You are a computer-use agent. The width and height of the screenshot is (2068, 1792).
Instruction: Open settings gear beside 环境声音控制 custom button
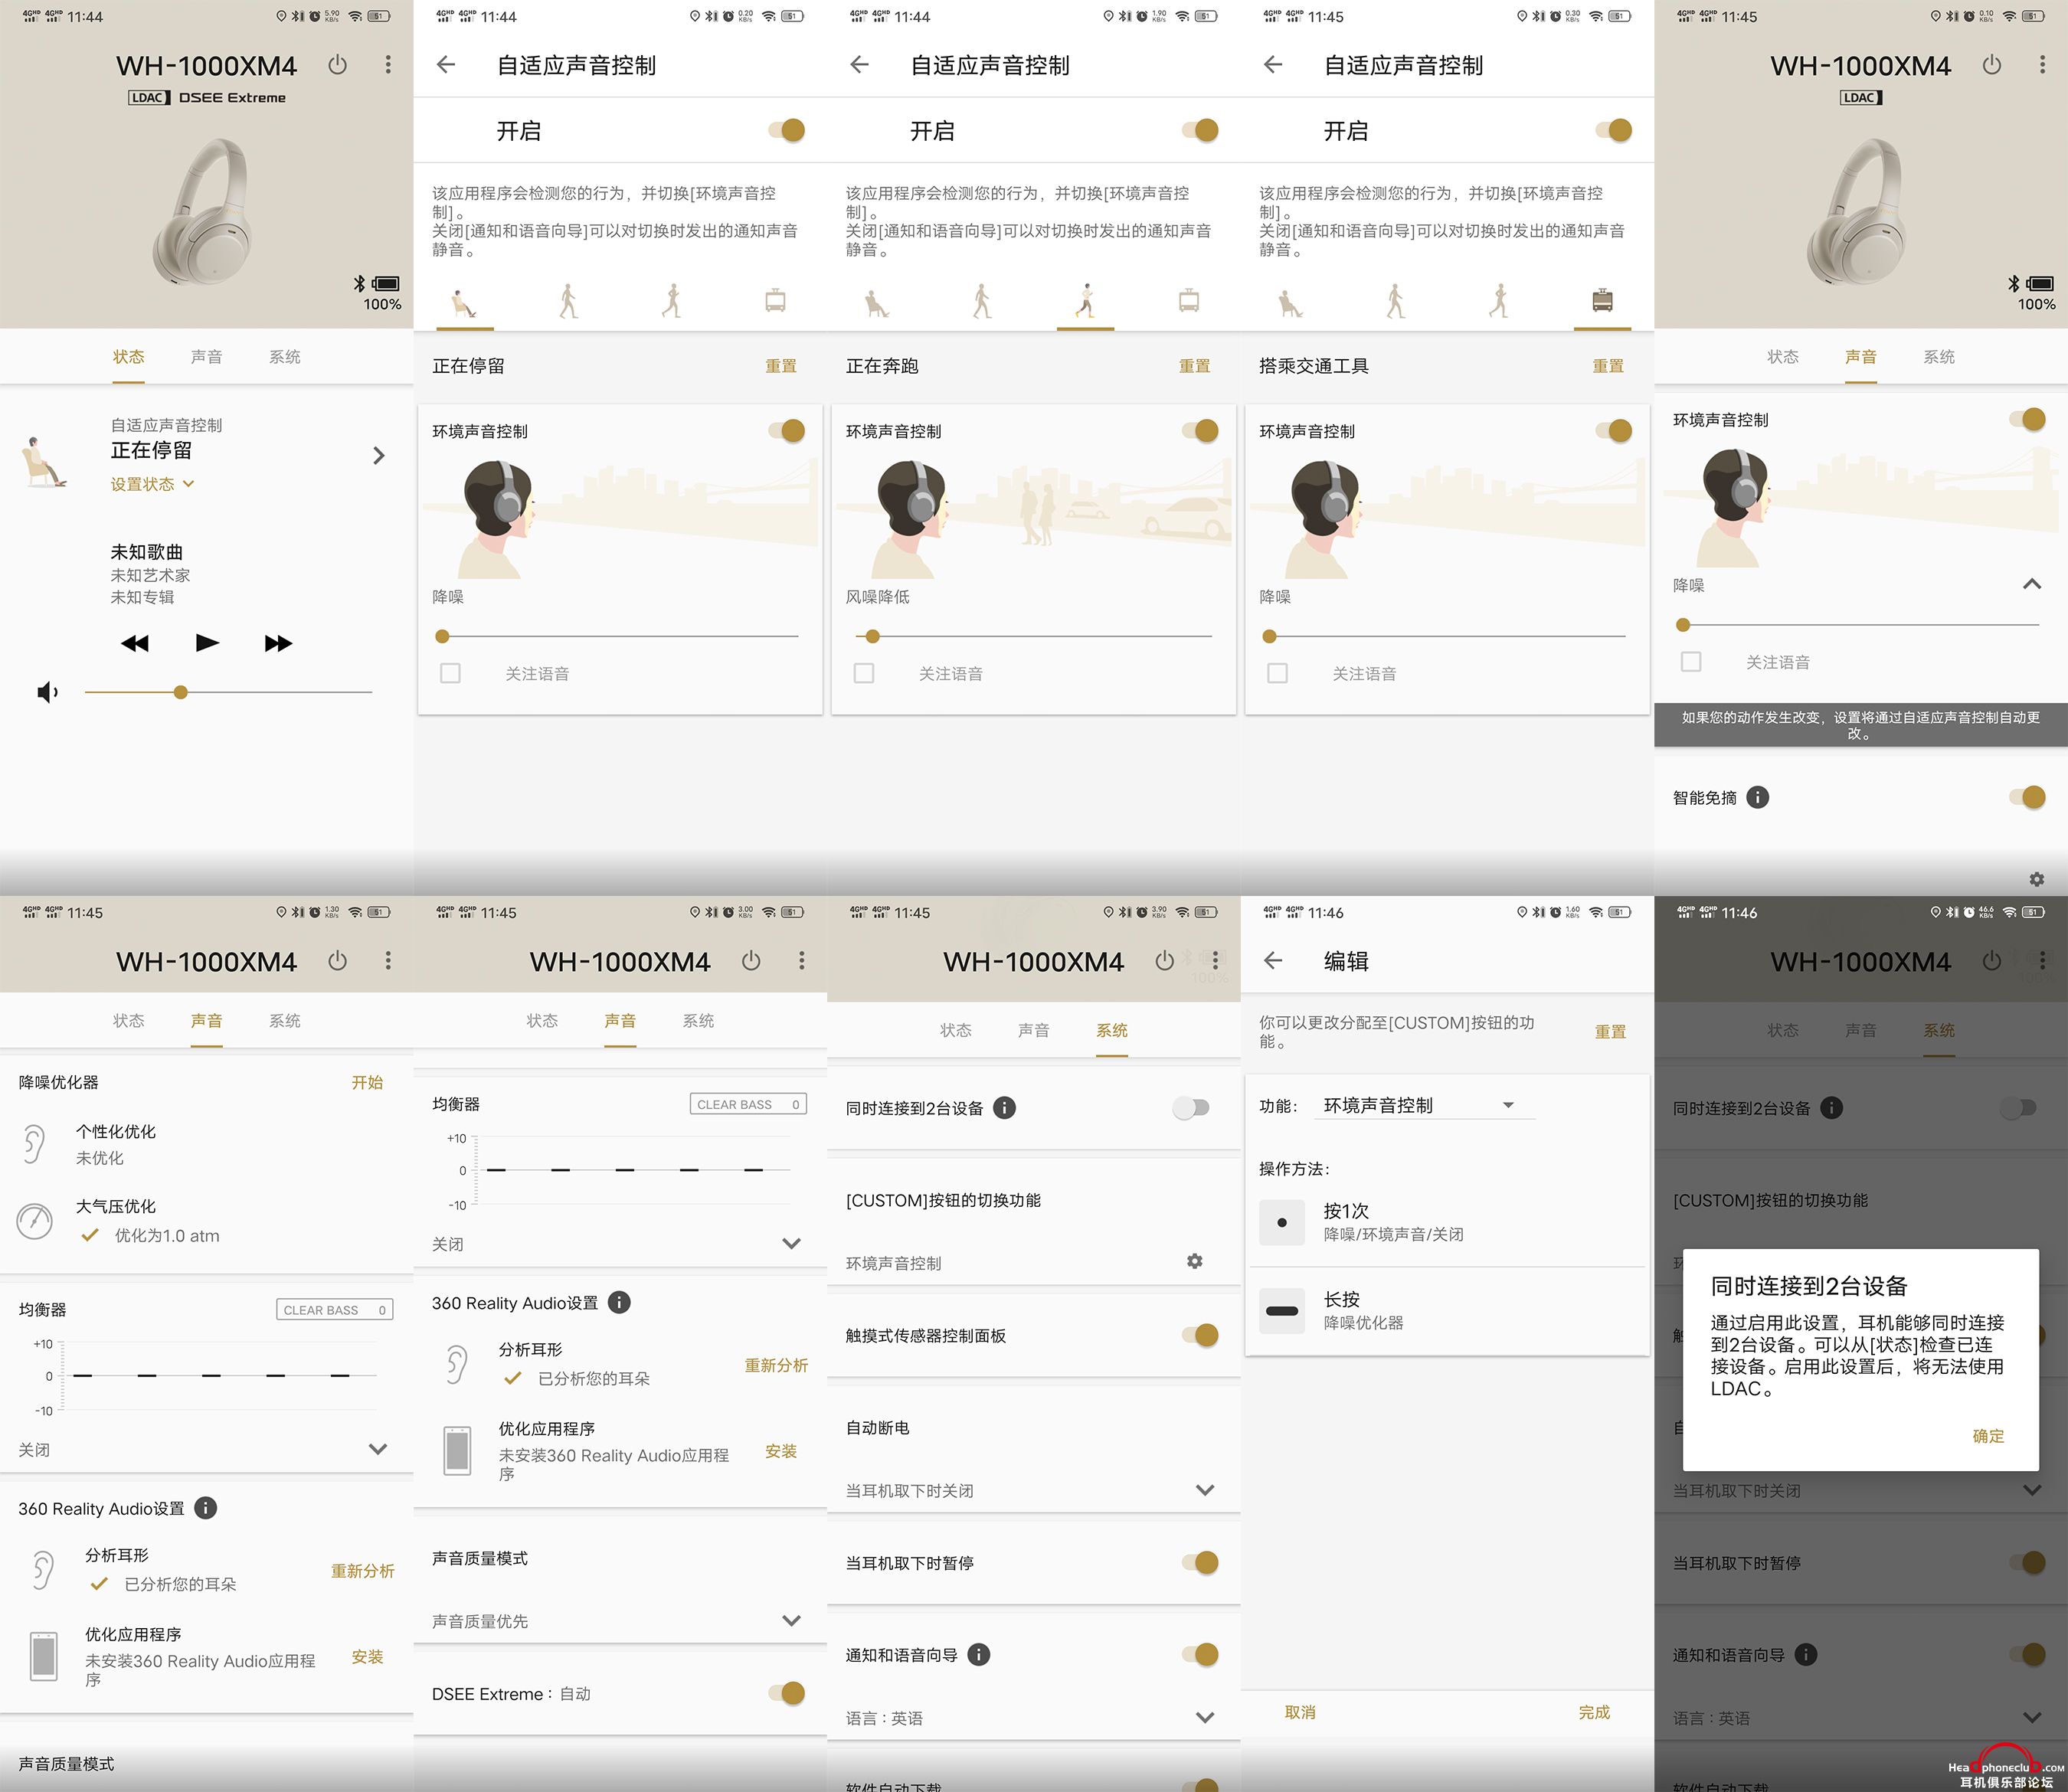tap(1194, 1261)
